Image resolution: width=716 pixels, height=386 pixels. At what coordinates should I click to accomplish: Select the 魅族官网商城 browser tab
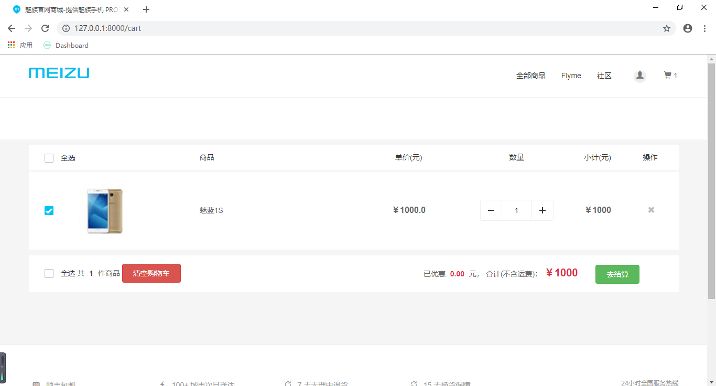[71, 9]
